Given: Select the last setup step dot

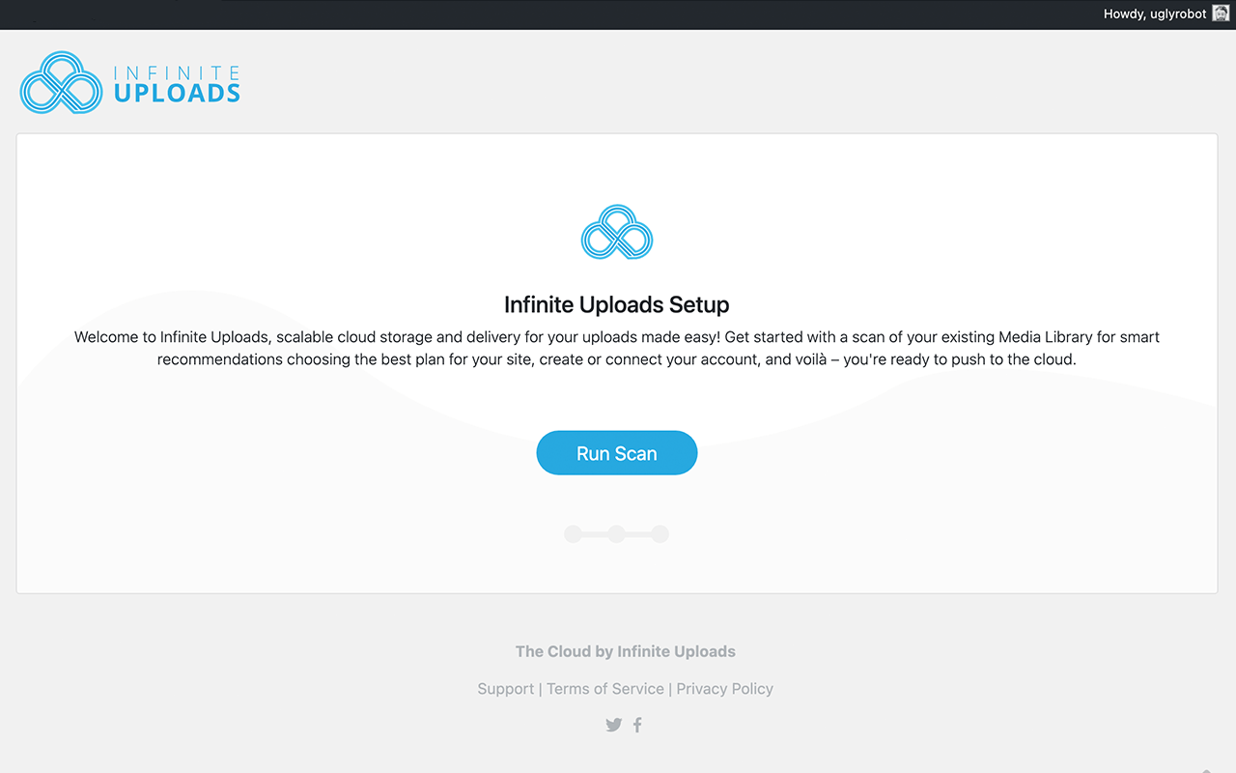Looking at the screenshot, I should click(x=660, y=533).
